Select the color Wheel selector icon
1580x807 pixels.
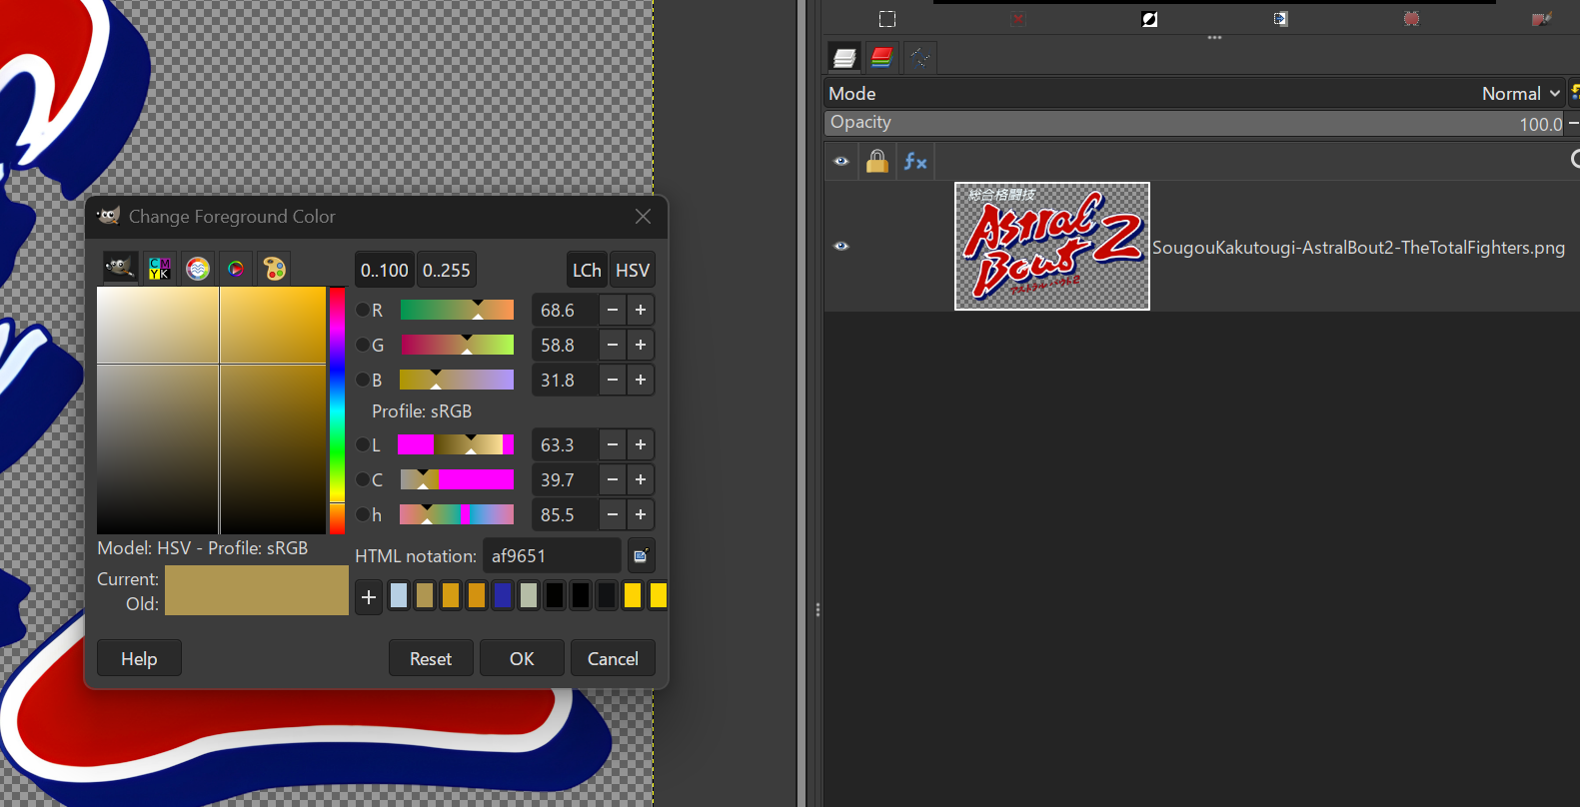tap(236, 268)
